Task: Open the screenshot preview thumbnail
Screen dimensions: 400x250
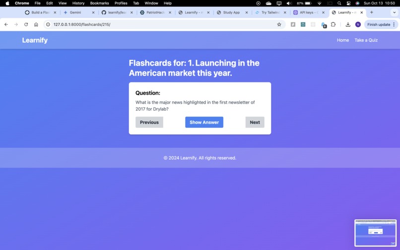Action: (376, 233)
